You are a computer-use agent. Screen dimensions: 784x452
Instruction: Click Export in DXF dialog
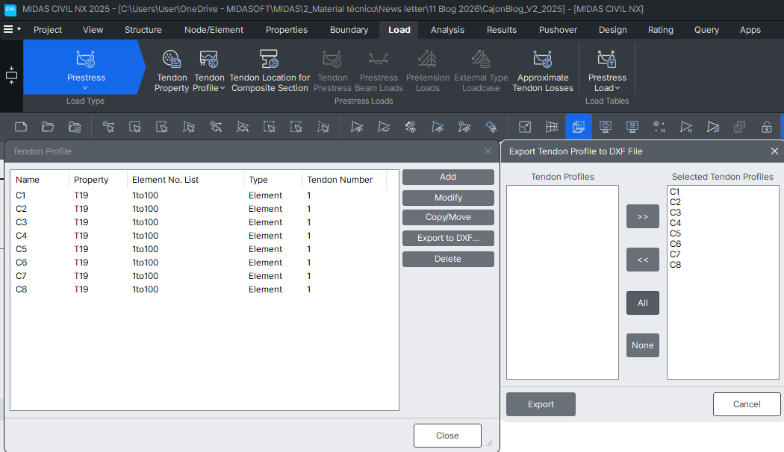(x=541, y=404)
